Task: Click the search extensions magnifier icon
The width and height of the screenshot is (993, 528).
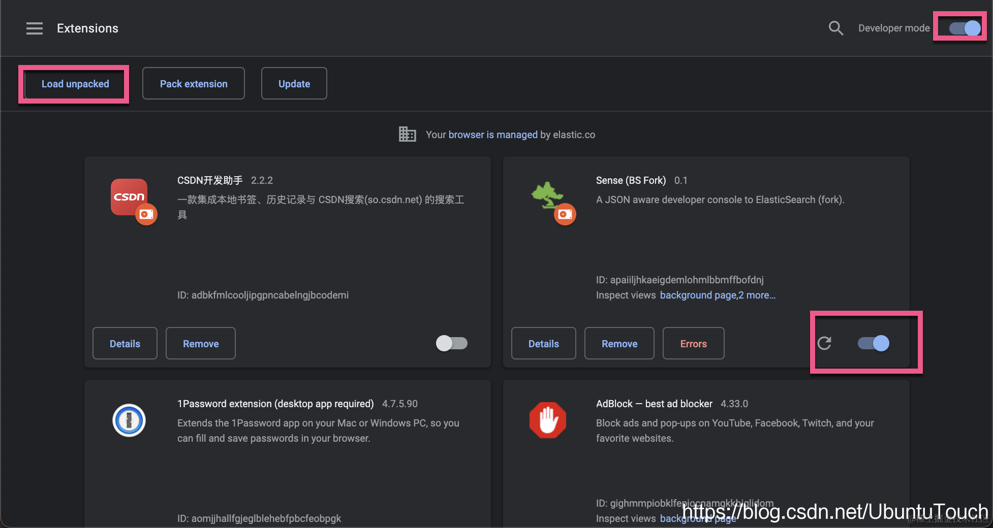Action: coord(836,28)
